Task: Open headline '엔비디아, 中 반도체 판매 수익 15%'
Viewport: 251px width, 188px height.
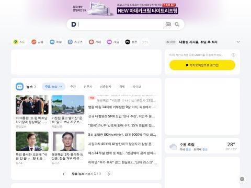Action: (121, 125)
